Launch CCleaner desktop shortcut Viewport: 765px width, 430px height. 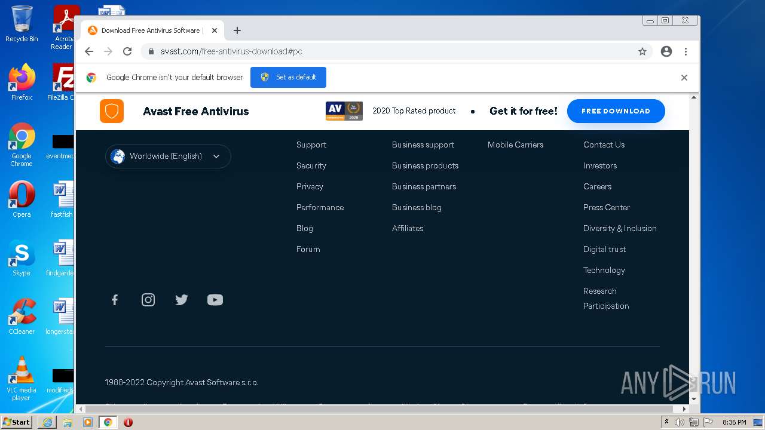(x=22, y=317)
